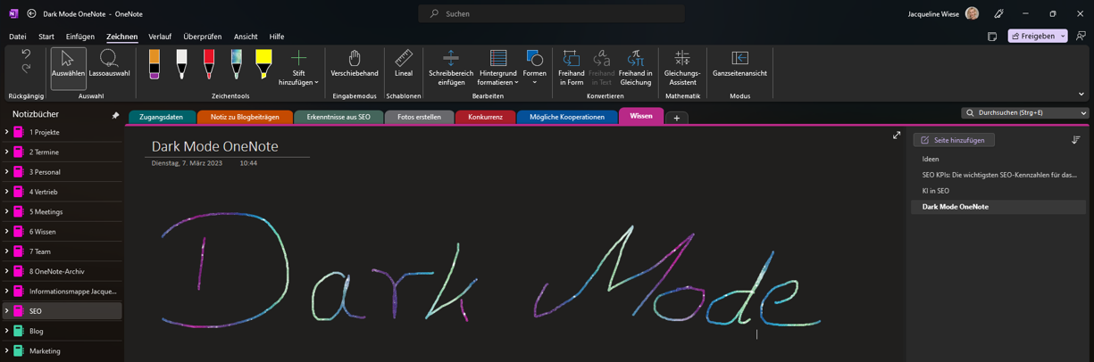Expand the page with the diagonal arrows icon
The image size is (1094, 362).
pos(897,136)
